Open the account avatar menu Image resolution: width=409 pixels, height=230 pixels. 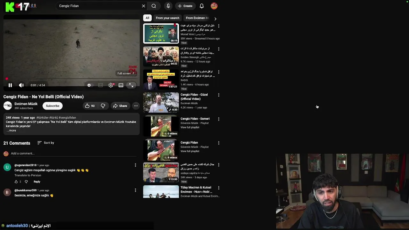(x=214, y=6)
